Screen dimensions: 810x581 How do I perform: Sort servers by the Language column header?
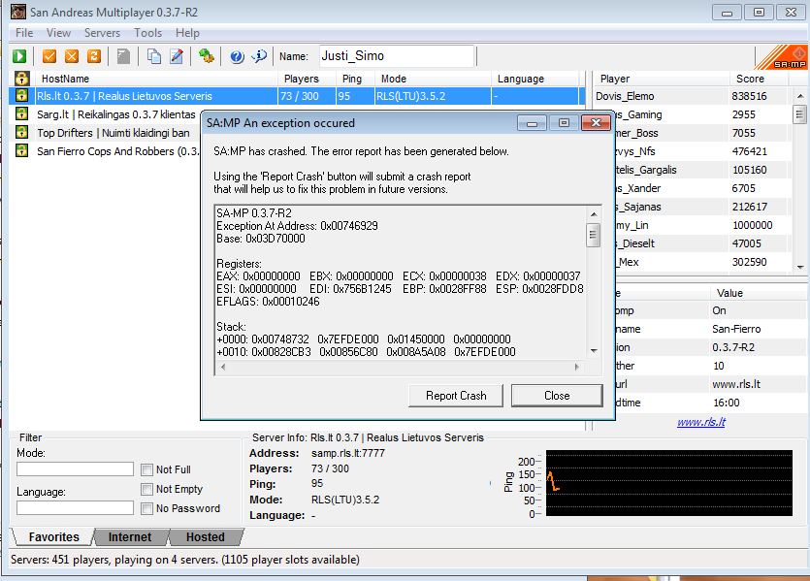[535, 79]
